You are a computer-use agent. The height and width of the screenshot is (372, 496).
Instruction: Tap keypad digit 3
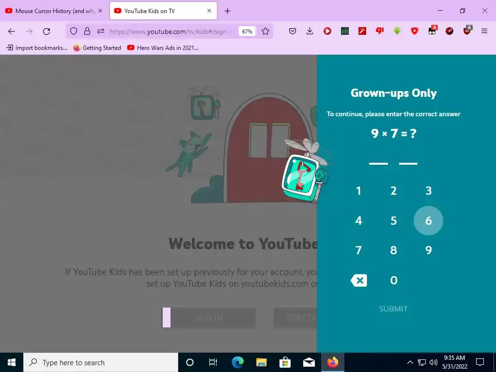(429, 191)
